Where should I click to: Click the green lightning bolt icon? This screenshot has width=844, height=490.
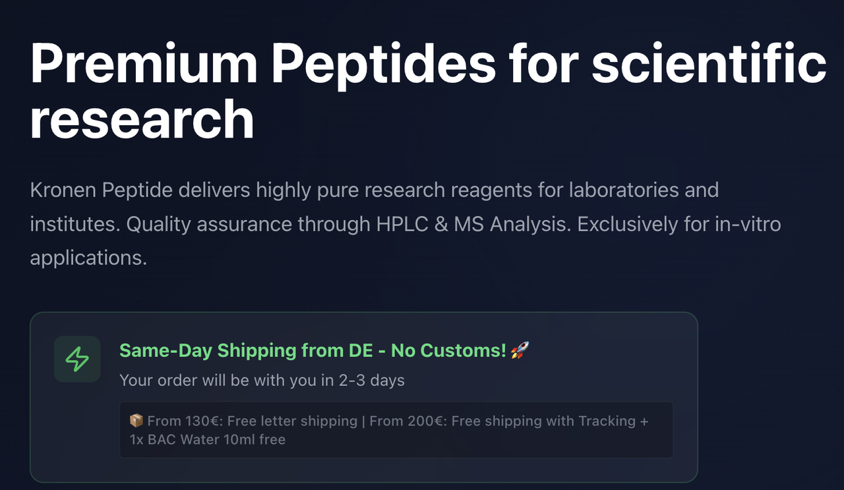(77, 359)
